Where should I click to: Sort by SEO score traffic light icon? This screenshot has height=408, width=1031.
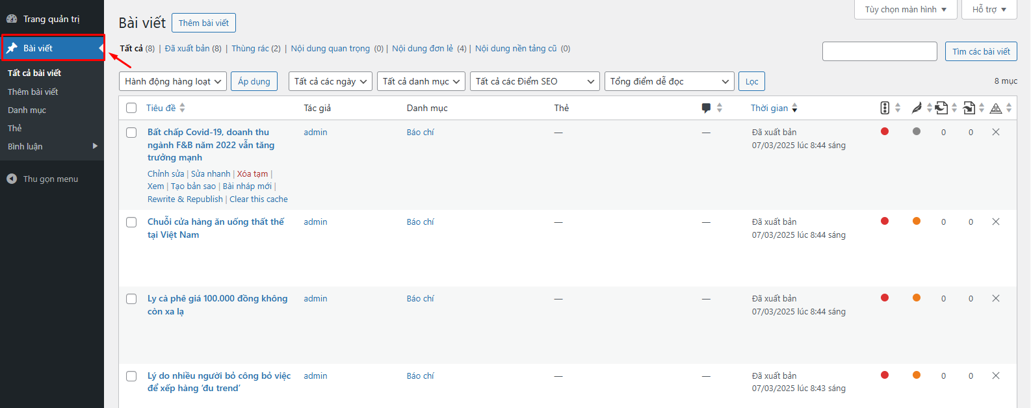coord(885,108)
